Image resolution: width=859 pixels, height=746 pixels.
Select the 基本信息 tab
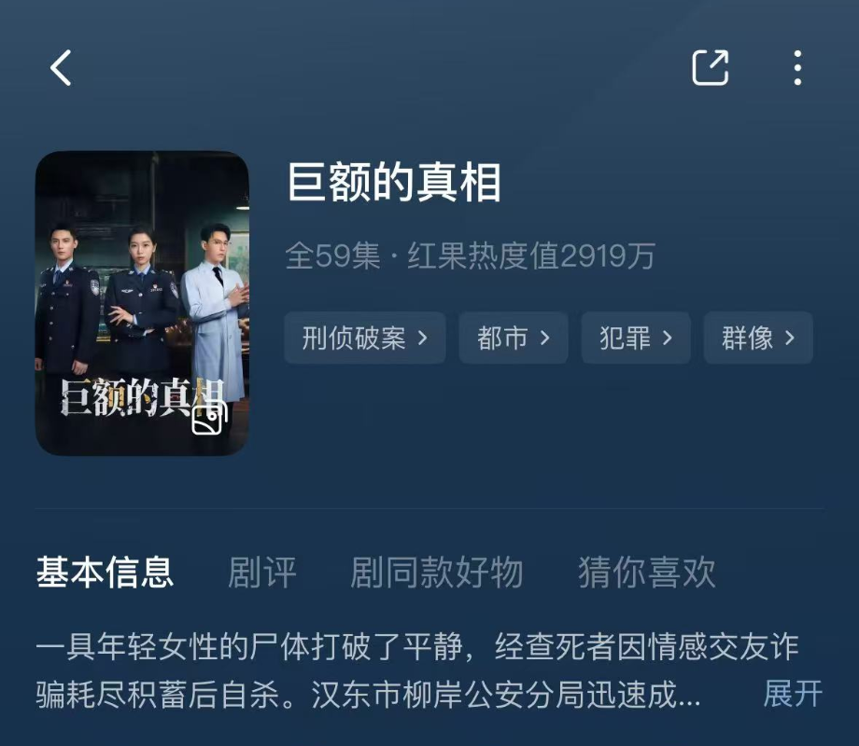pos(106,573)
